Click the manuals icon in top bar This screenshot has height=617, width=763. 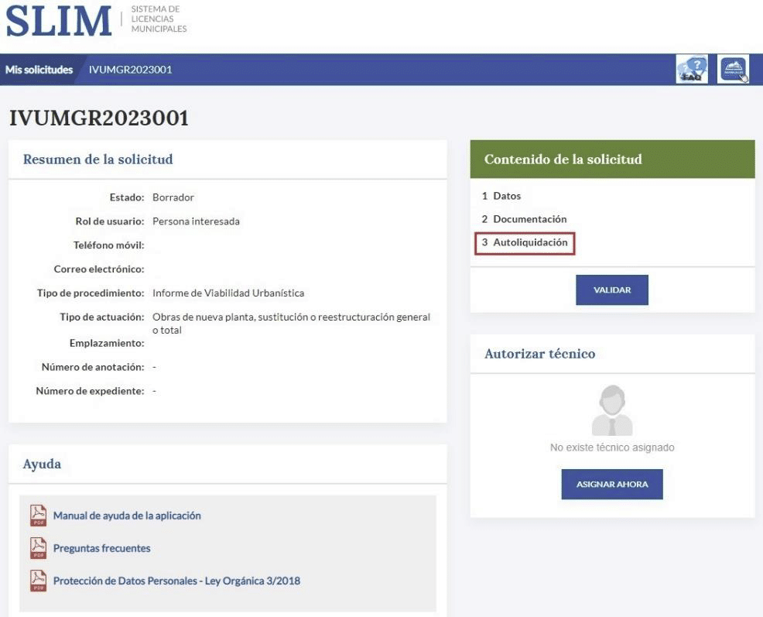coord(733,69)
